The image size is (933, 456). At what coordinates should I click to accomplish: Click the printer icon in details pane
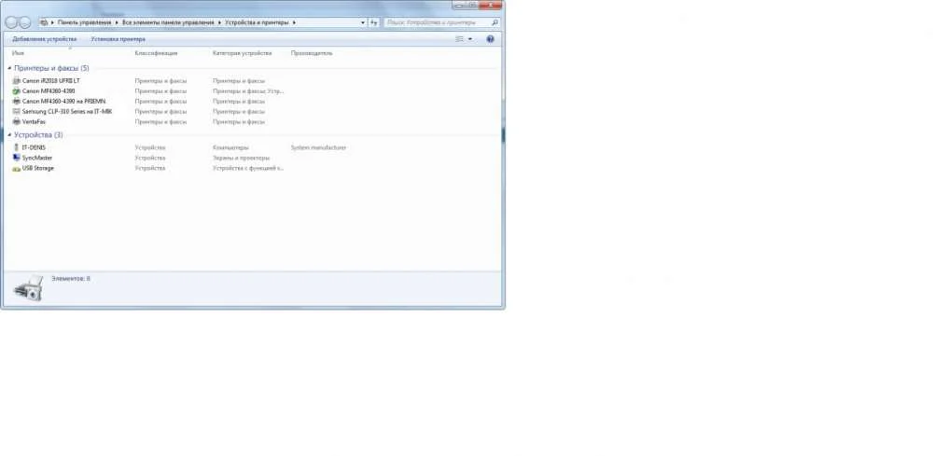(x=29, y=288)
